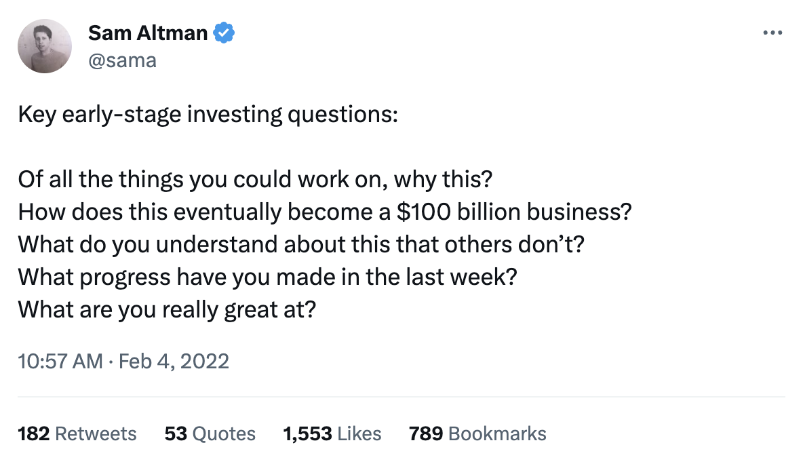Show the 1,553 Likes list
Screen dimensions: 803x464
(x=332, y=433)
